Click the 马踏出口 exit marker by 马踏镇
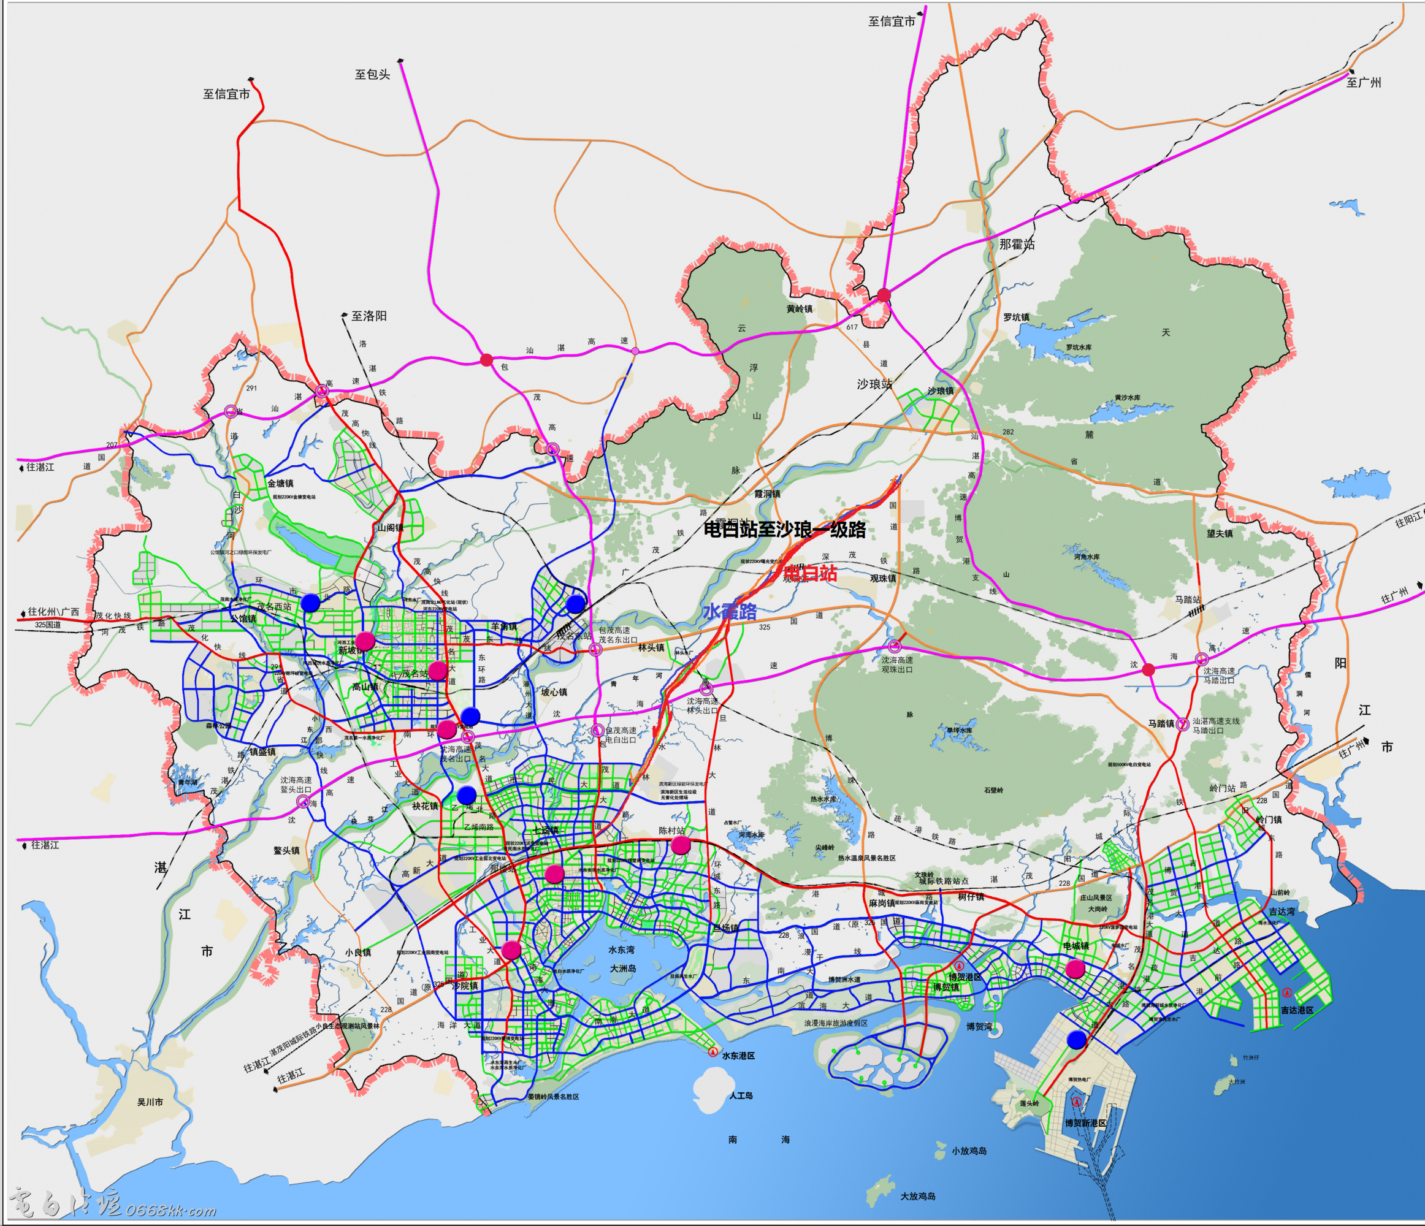This screenshot has width=1425, height=1226. [1182, 723]
